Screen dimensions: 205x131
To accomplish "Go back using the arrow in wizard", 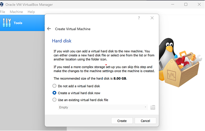I will coord(49,28).
